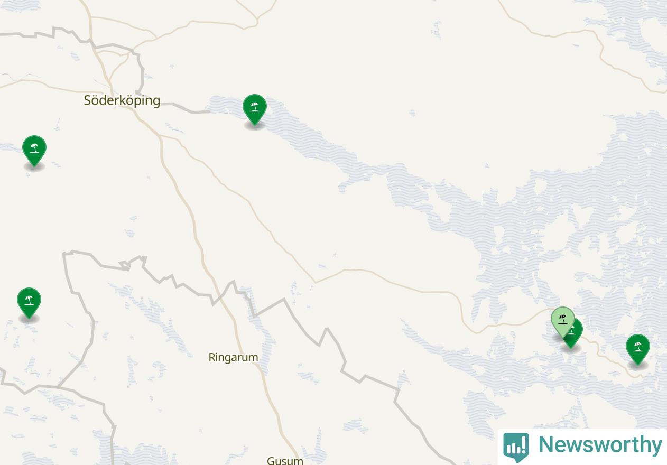The width and height of the screenshot is (667, 465).
Task: Click the Söderköping town label
Action: [122, 100]
